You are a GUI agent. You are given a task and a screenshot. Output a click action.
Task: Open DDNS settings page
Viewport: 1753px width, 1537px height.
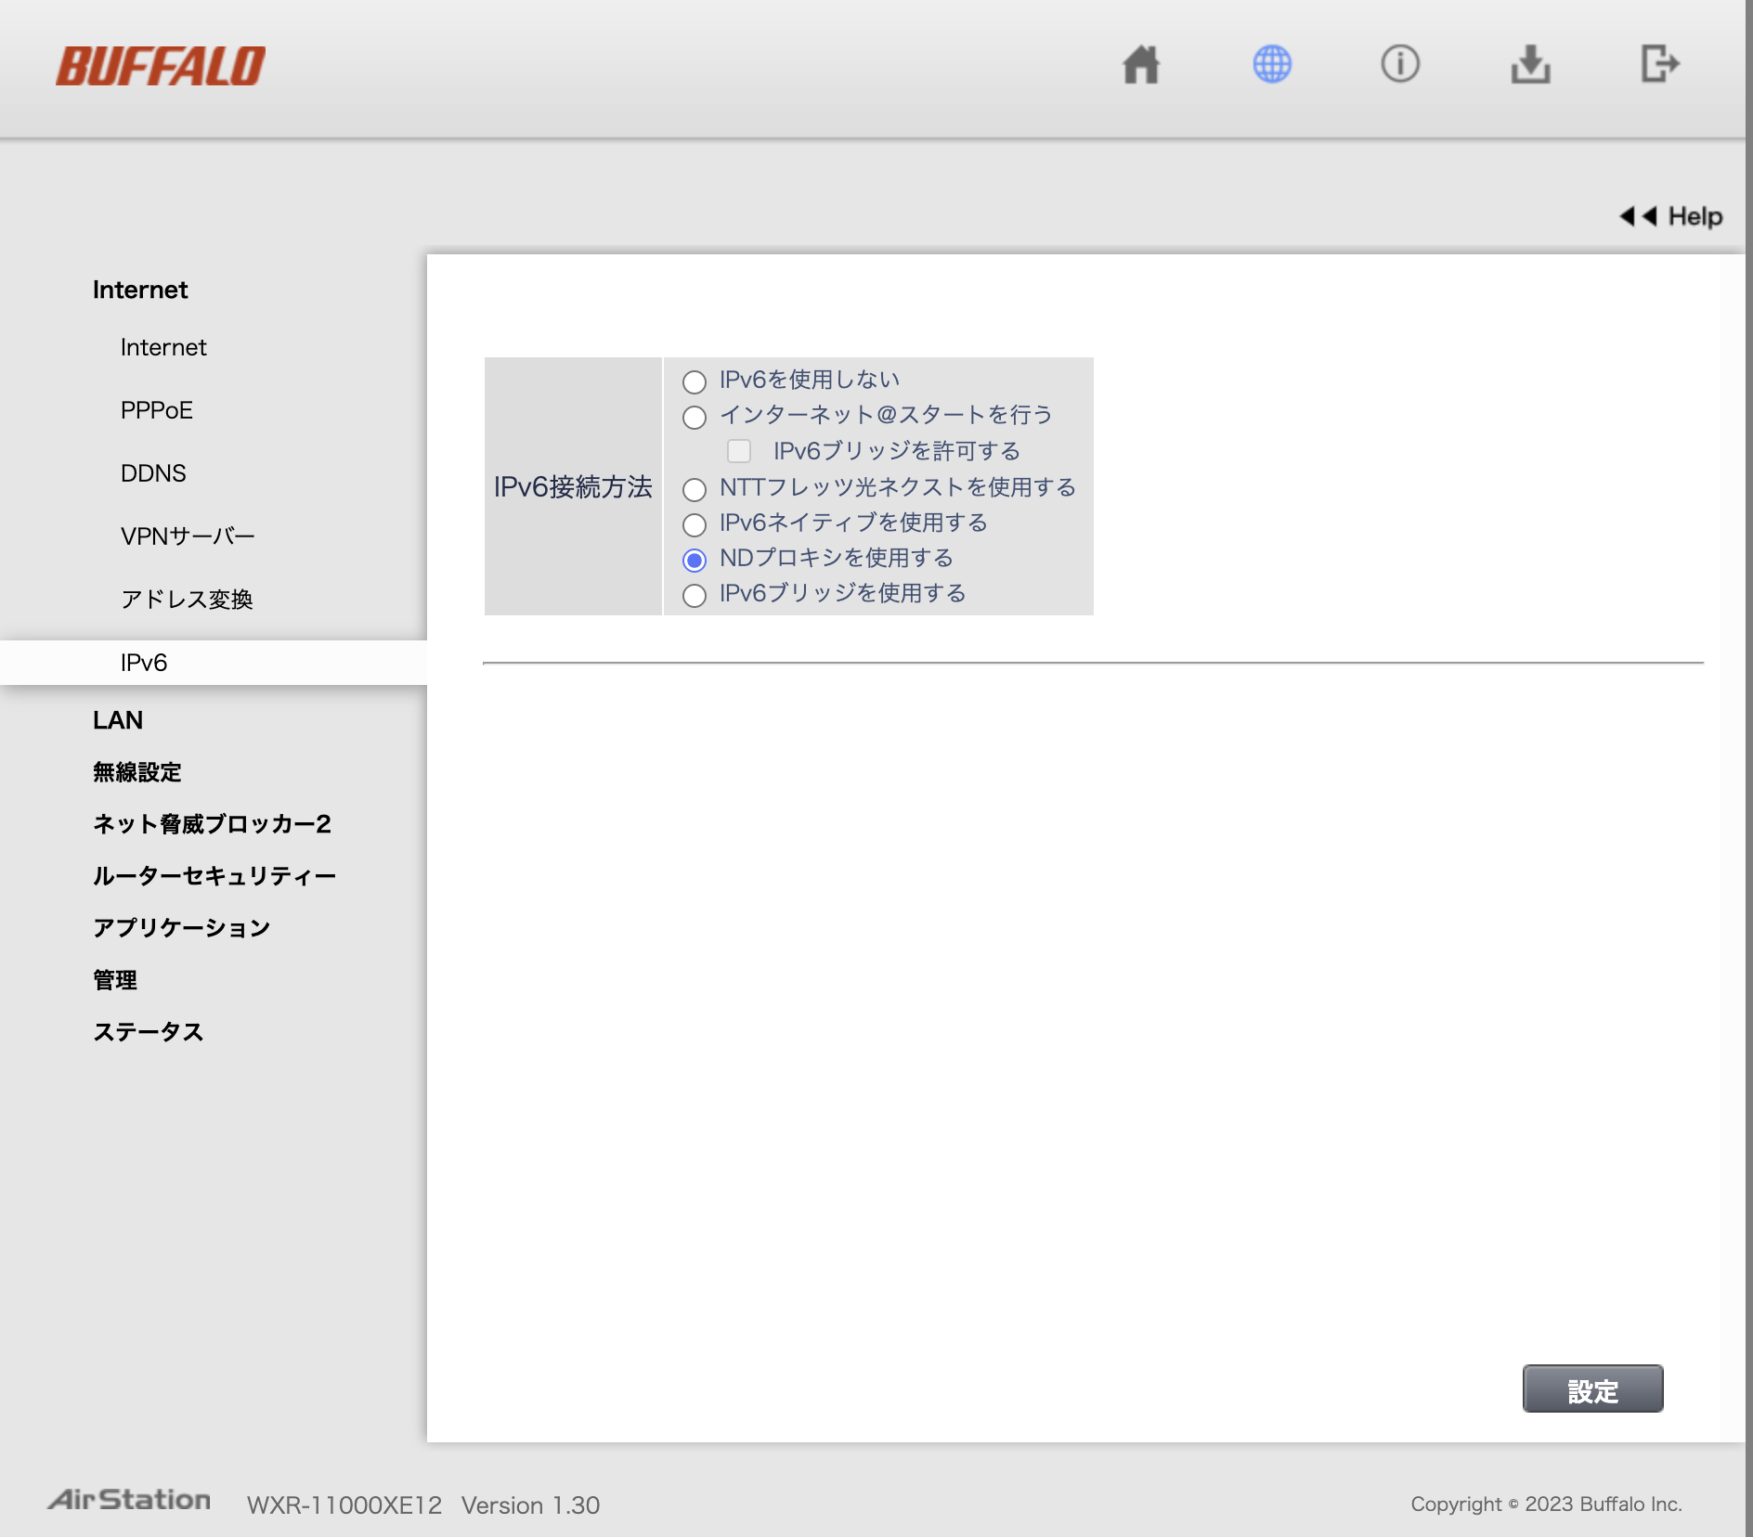(x=153, y=473)
